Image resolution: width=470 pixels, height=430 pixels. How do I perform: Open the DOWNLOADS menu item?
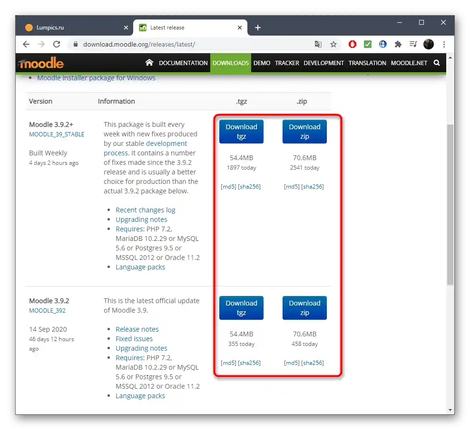(x=231, y=63)
